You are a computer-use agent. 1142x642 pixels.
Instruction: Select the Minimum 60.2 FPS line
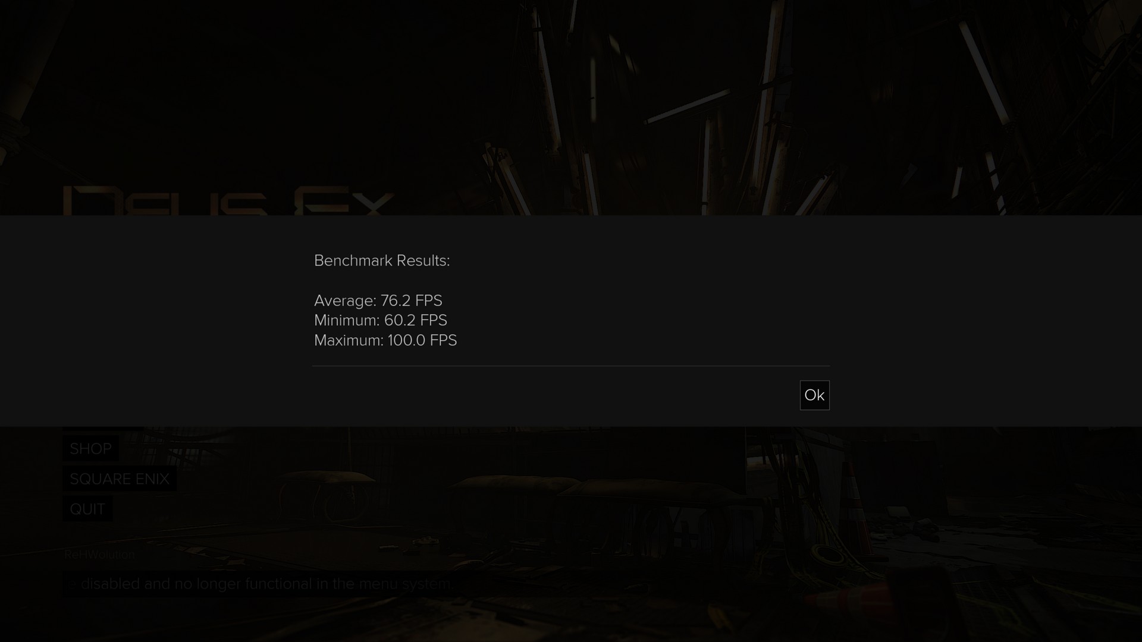(x=381, y=320)
